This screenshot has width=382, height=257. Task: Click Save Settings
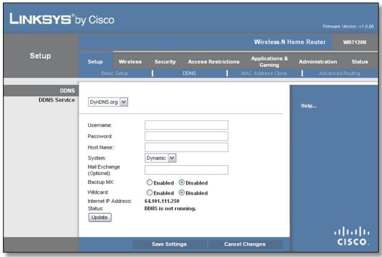click(169, 244)
